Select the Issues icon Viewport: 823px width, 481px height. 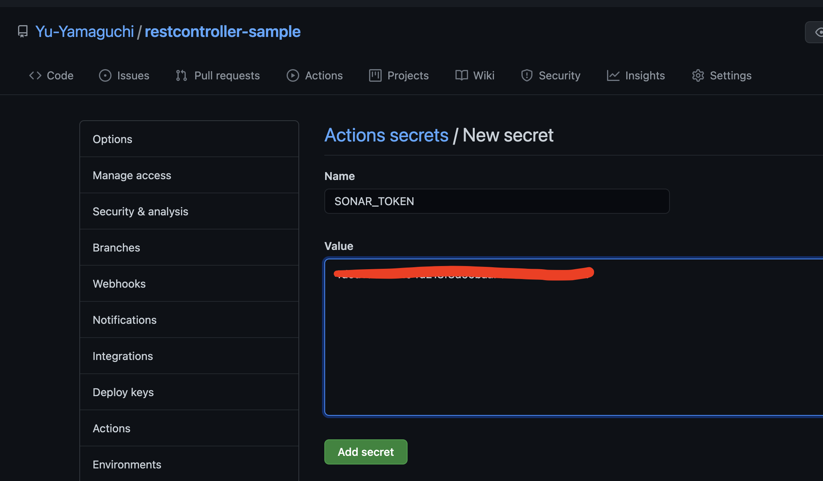pos(105,75)
